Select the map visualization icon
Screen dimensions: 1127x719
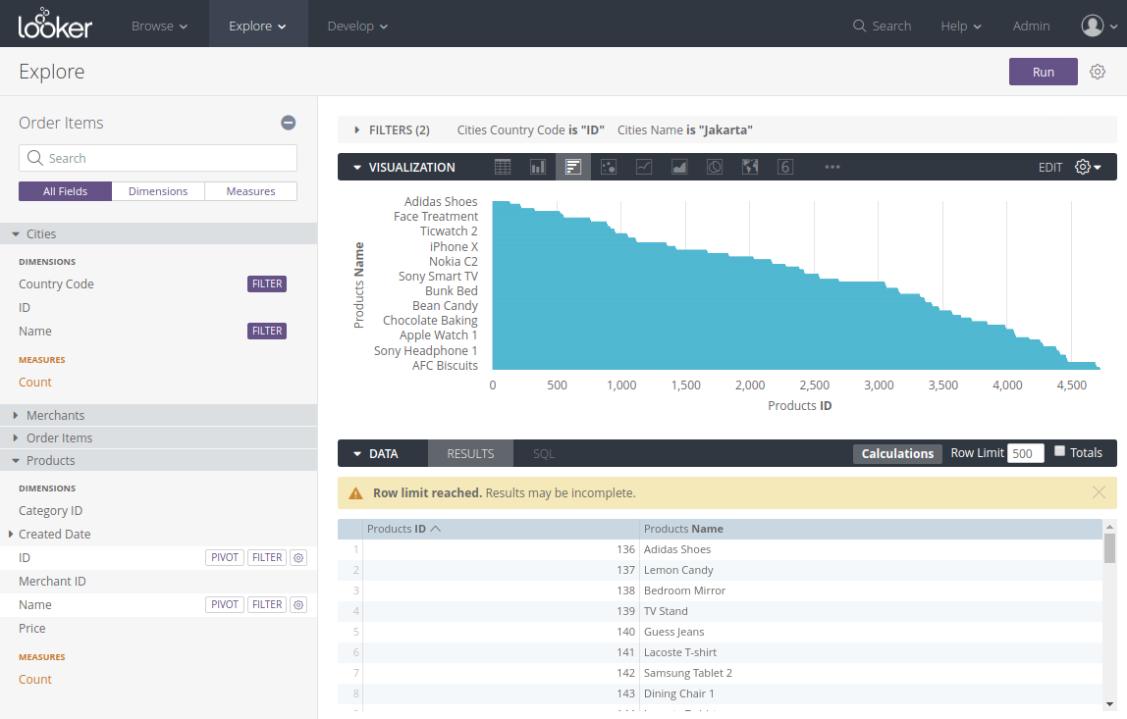[x=750, y=167]
